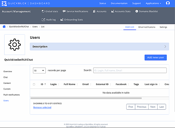Click the QUICKBLOX DASHBOARD title text
This screenshot has height=128, width=175.
coord(29,3)
